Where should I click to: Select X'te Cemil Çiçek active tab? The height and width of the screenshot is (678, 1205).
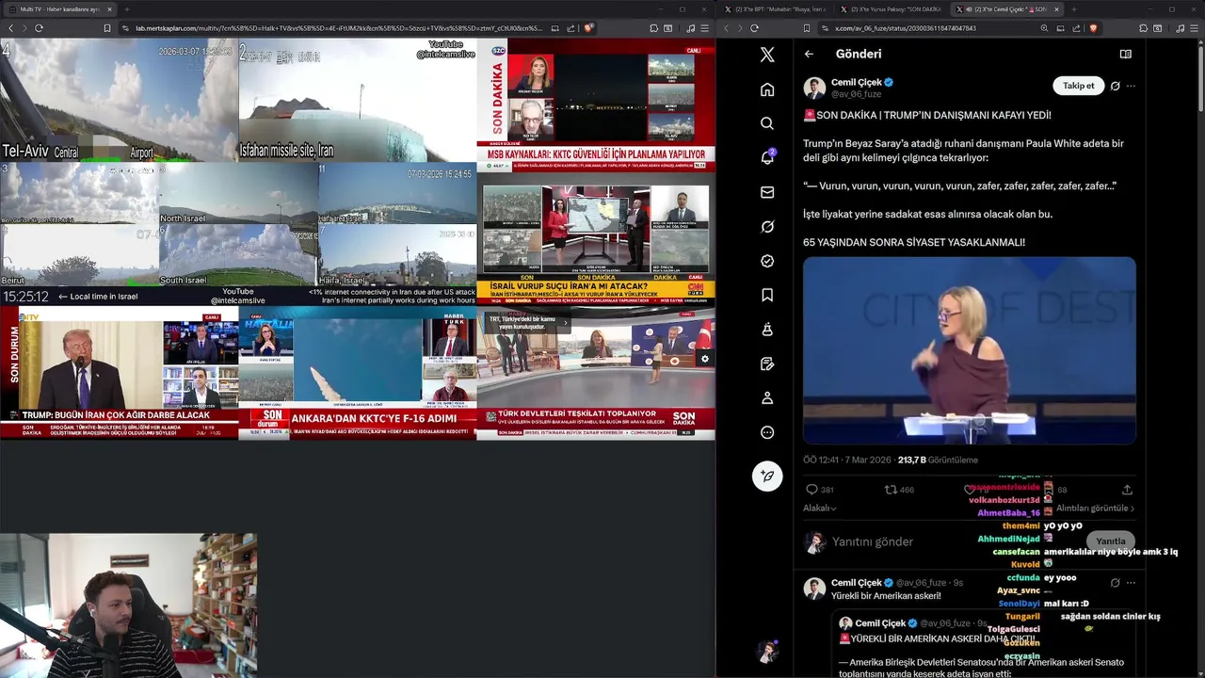click(1007, 9)
